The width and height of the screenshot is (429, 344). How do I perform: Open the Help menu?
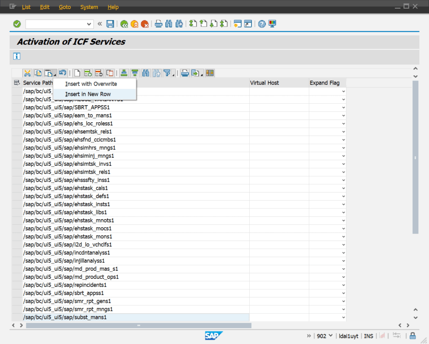coord(113,7)
